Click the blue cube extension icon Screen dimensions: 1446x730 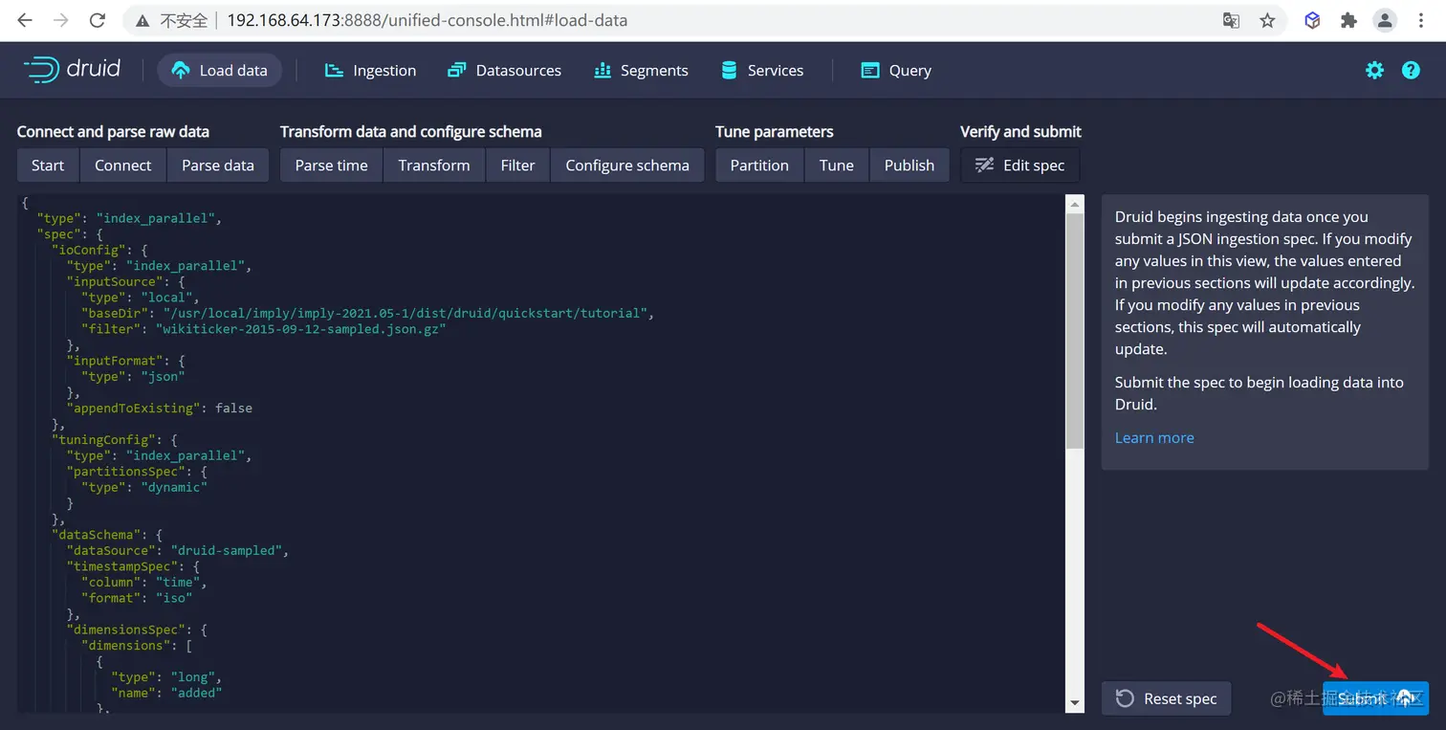(1312, 20)
